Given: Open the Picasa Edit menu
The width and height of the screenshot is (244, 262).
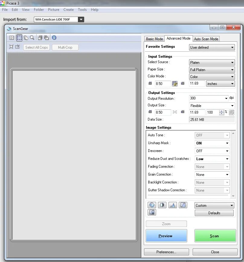Looking at the screenshot, I should pyautogui.click(x=15, y=10).
